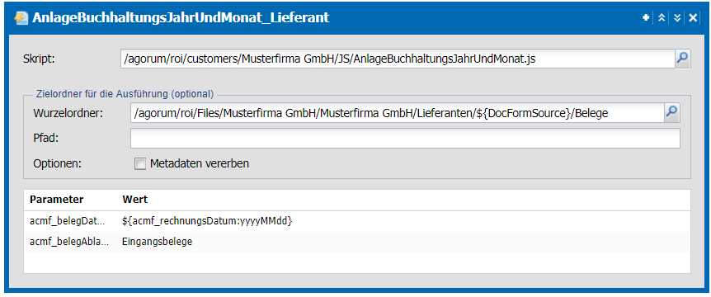Enable the Metadaten vererben checkbox
Image resolution: width=711 pixels, height=297 pixels.
click(139, 163)
